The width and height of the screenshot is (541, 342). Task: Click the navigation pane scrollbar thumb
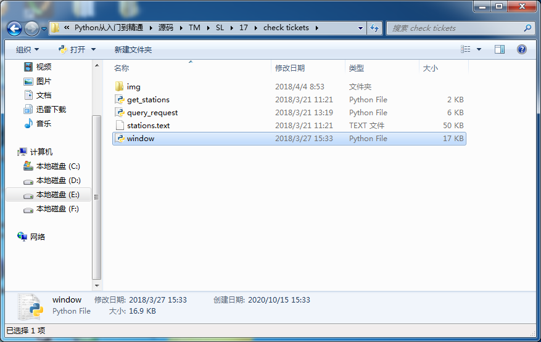[97, 198]
